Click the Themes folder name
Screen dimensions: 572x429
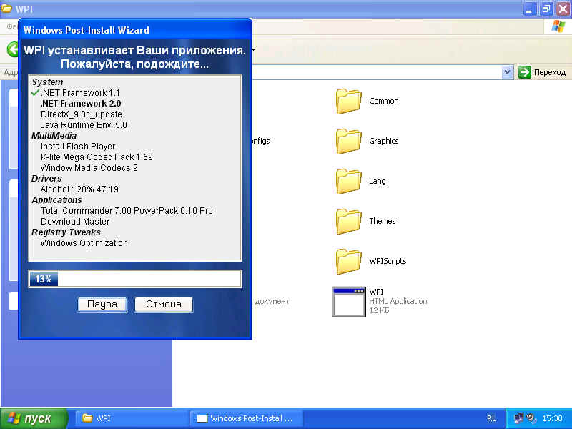pos(383,221)
